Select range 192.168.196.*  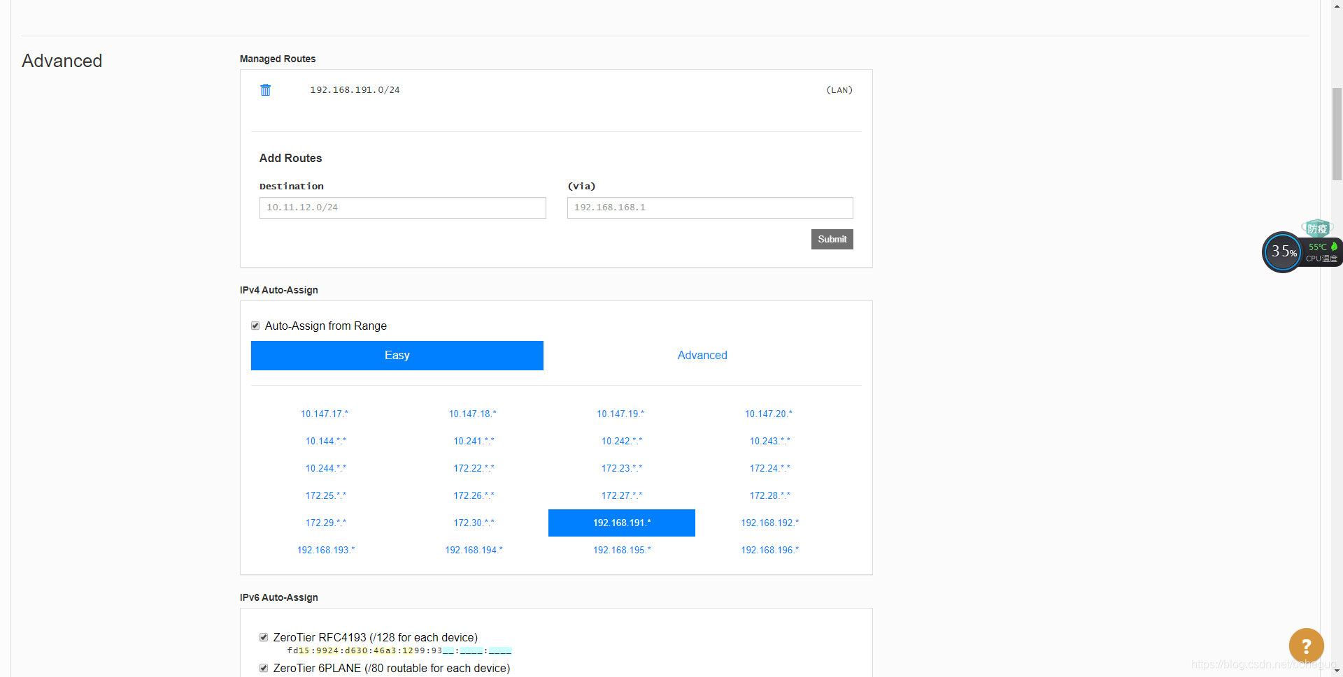click(769, 551)
